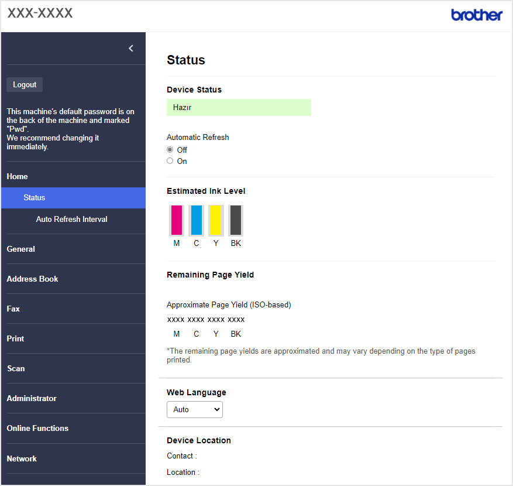Open the Online Functions section
The image size is (513, 486).
[x=37, y=428]
